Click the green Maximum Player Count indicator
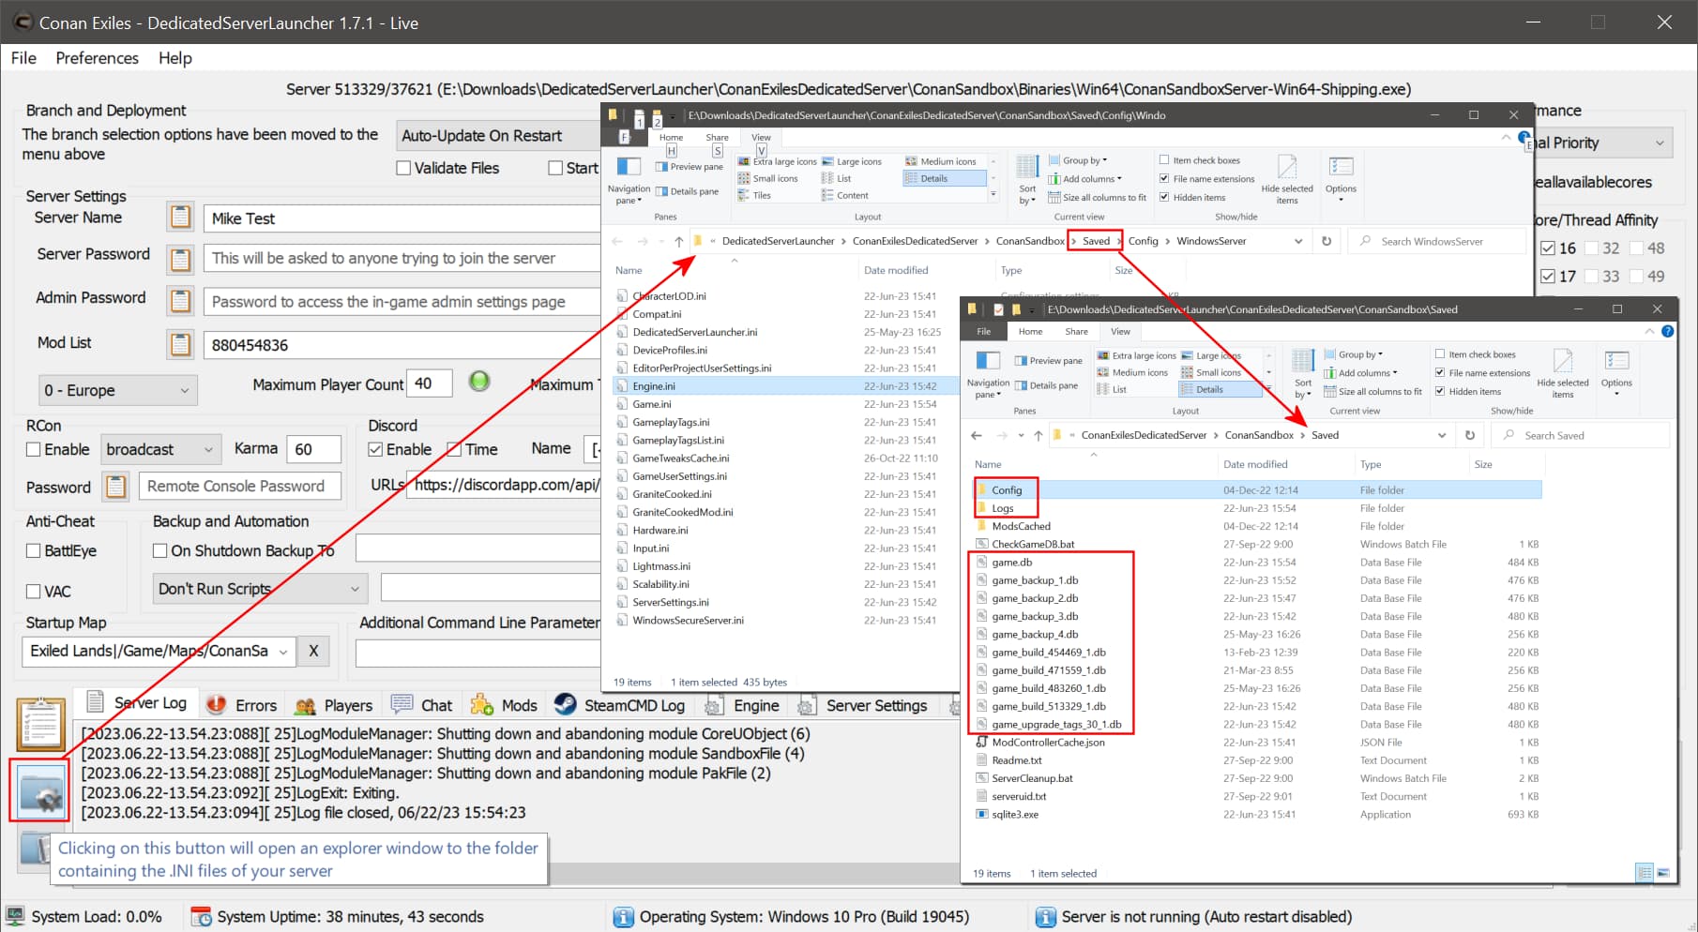Image resolution: width=1698 pixels, height=932 pixels. (x=479, y=382)
